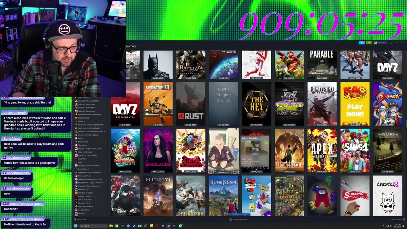The width and height of the screenshot is (407, 229).
Task: Select the Among Us cover
Action: (322, 196)
